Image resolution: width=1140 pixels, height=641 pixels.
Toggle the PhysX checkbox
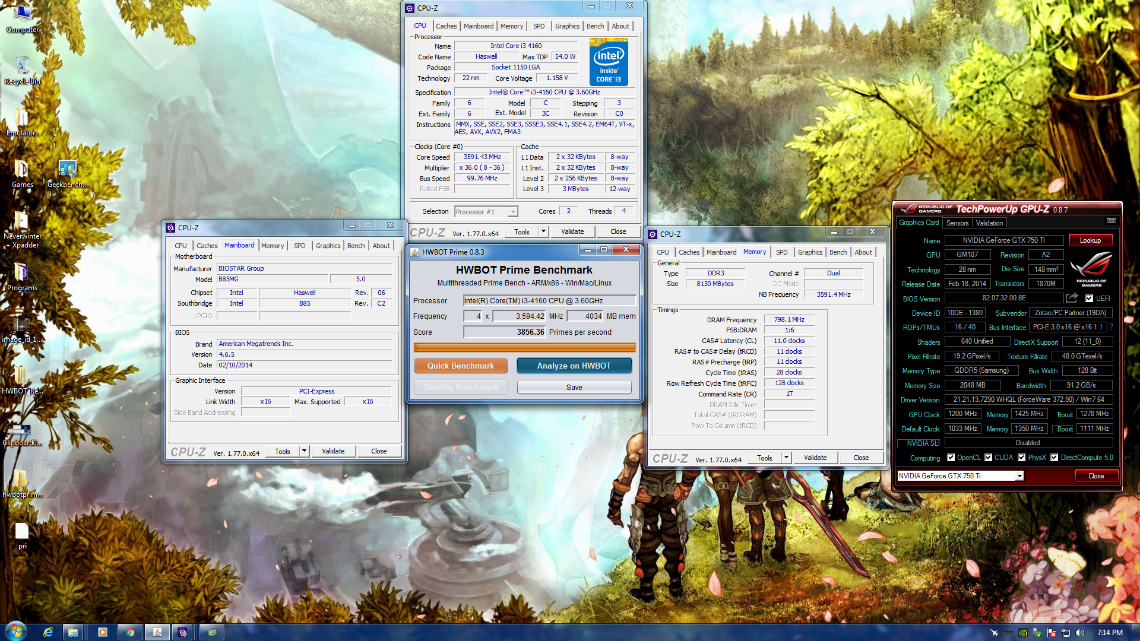click(1022, 458)
